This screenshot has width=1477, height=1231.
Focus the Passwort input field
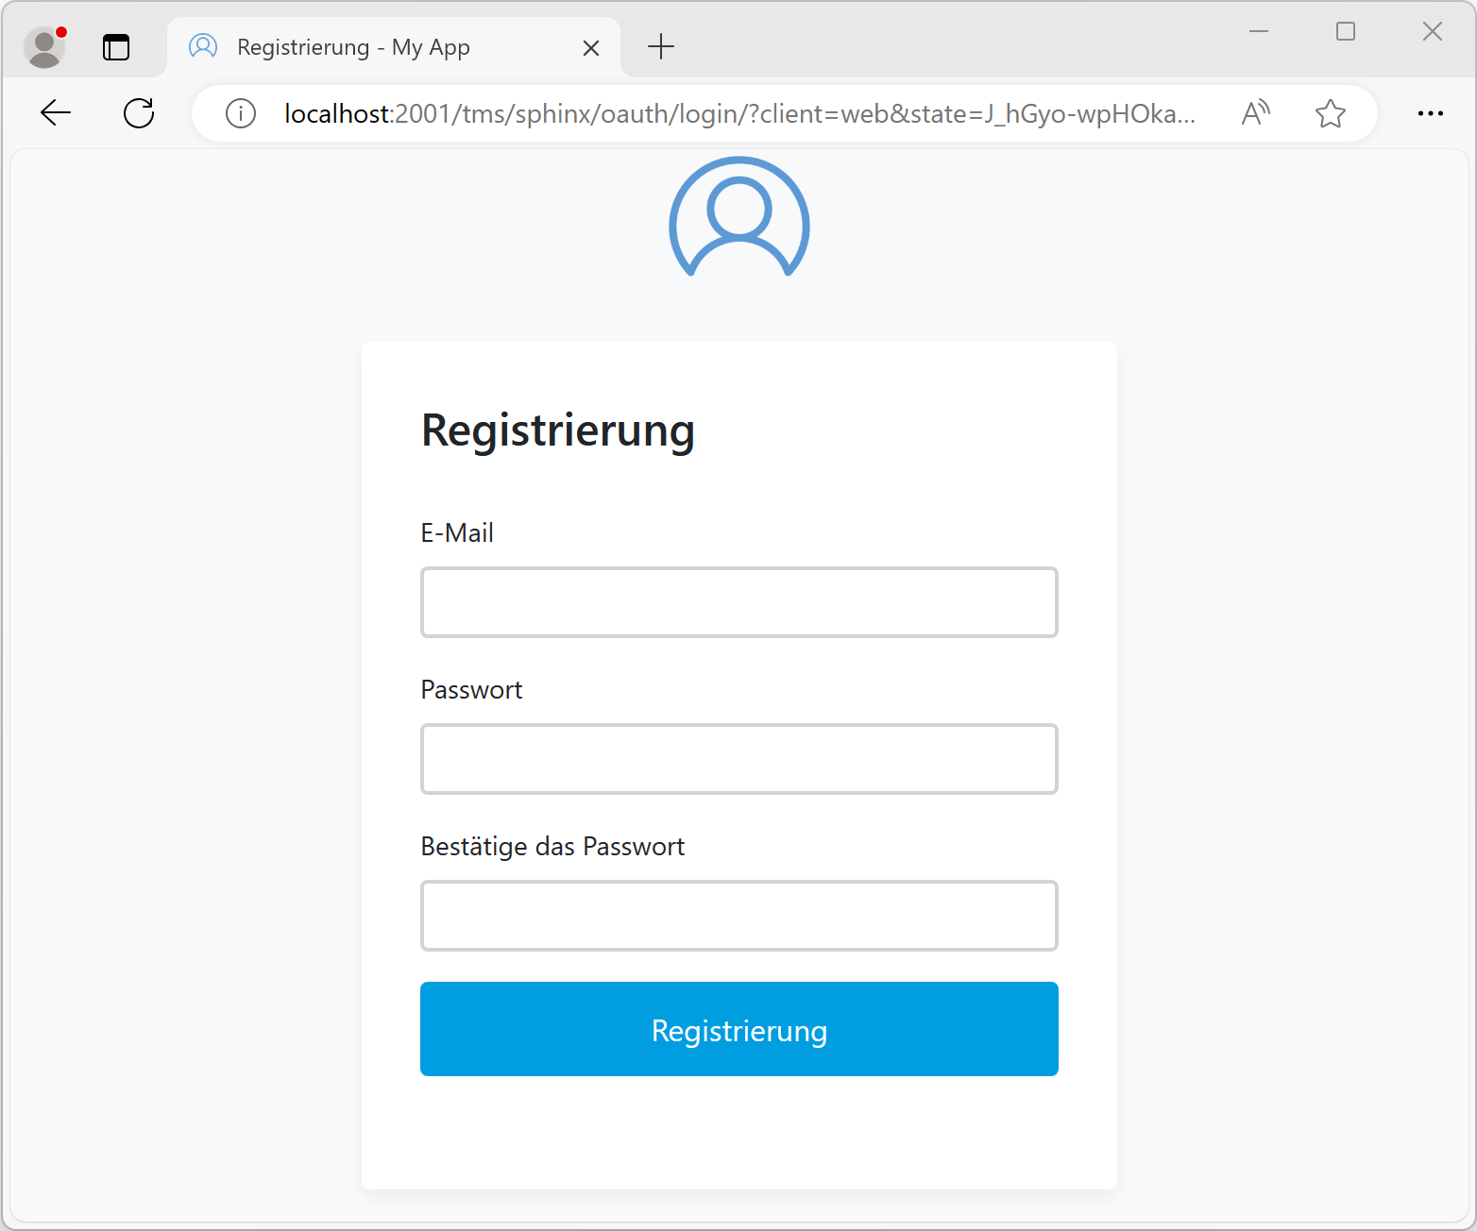738,758
